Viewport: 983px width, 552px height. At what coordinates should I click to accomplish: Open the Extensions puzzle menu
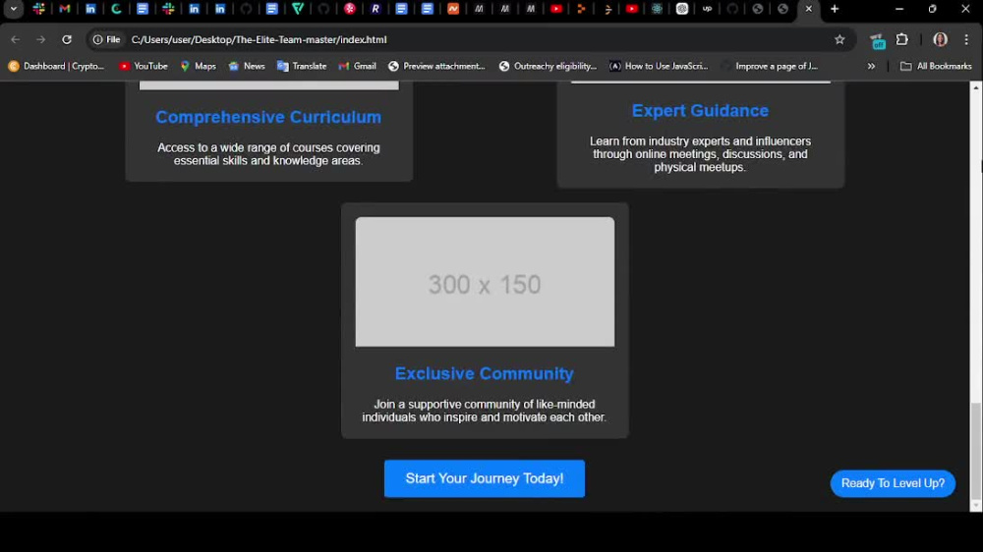pos(902,39)
